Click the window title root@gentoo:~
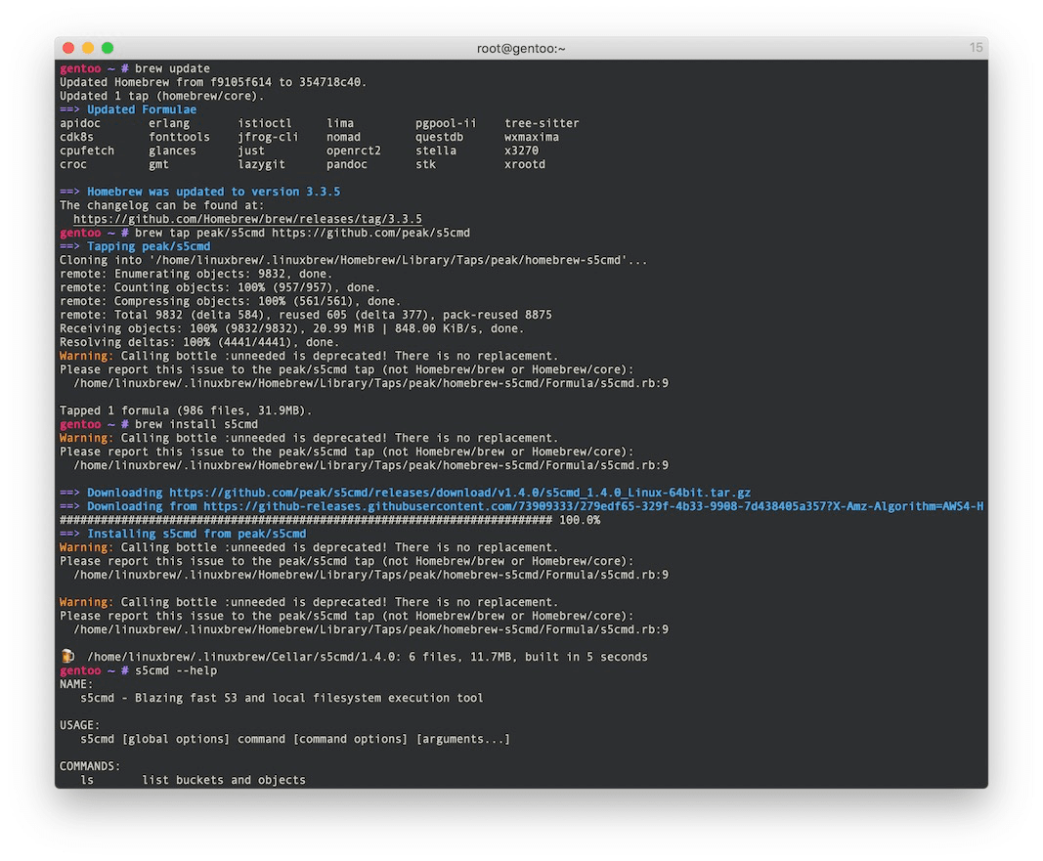Screen dimensions: 1043x861 pyautogui.click(x=521, y=49)
